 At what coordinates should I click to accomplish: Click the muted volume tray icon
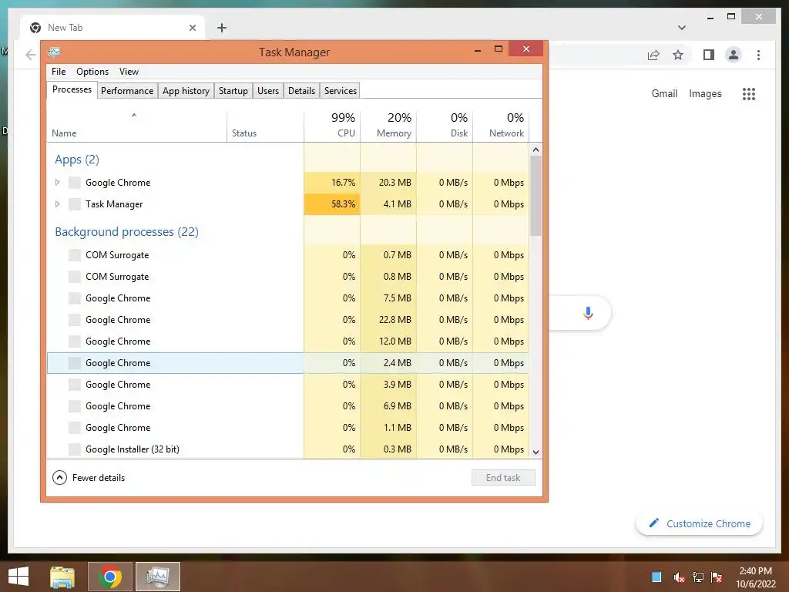(x=678, y=577)
